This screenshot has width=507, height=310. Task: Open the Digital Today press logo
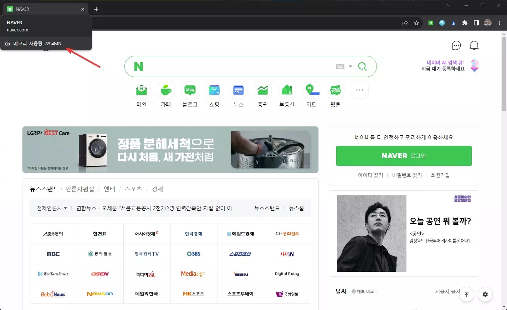click(x=287, y=274)
